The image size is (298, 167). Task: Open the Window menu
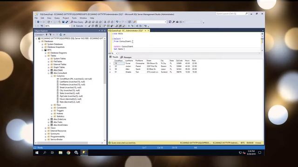[83, 18]
